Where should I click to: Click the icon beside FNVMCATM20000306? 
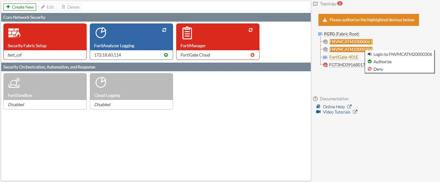[x=325, y=49]
